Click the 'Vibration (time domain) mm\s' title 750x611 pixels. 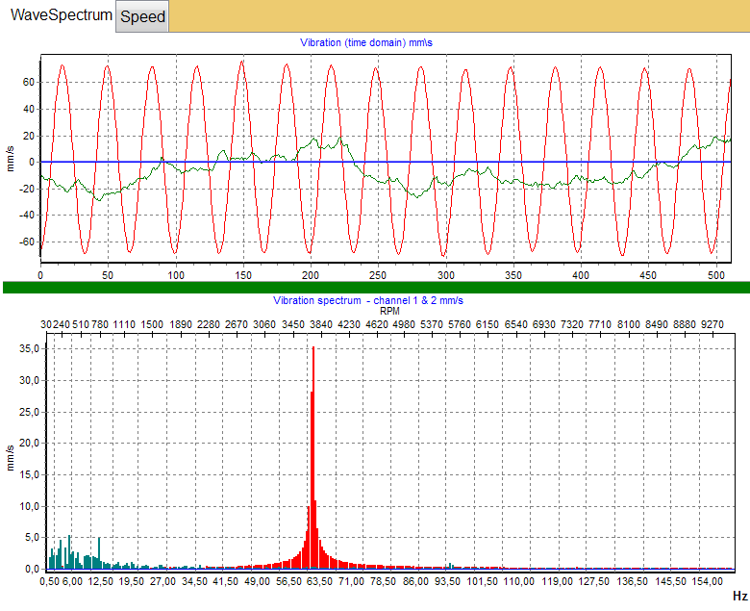366,42
